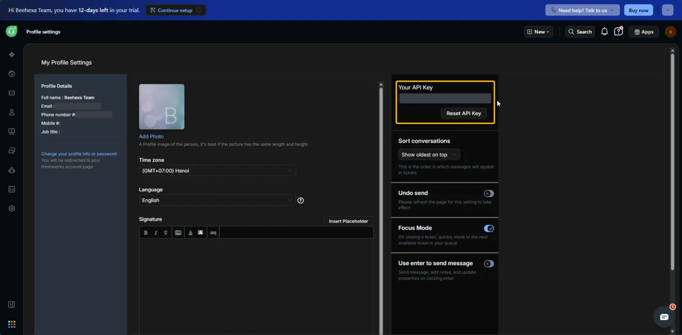Click the Add Photo link
Screen dimensions: 682x335
(151, 136)
